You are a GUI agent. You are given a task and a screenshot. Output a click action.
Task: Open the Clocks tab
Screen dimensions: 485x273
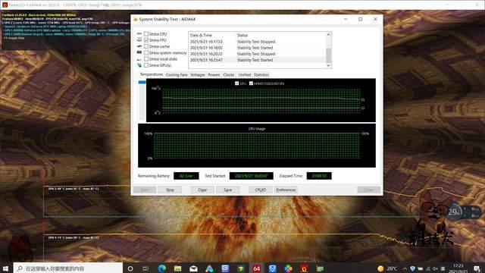point(229,74)
